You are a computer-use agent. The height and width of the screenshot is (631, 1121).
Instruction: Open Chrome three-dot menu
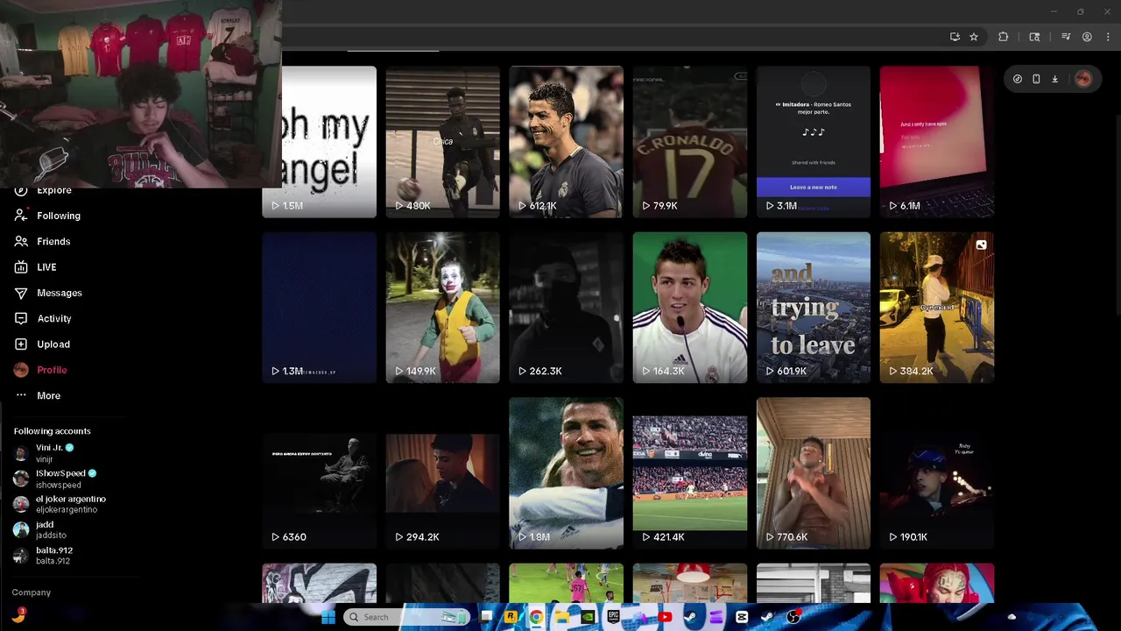click(1107, 37)
